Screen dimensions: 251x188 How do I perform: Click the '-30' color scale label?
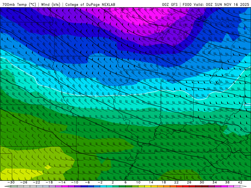(x=11, y=182)
